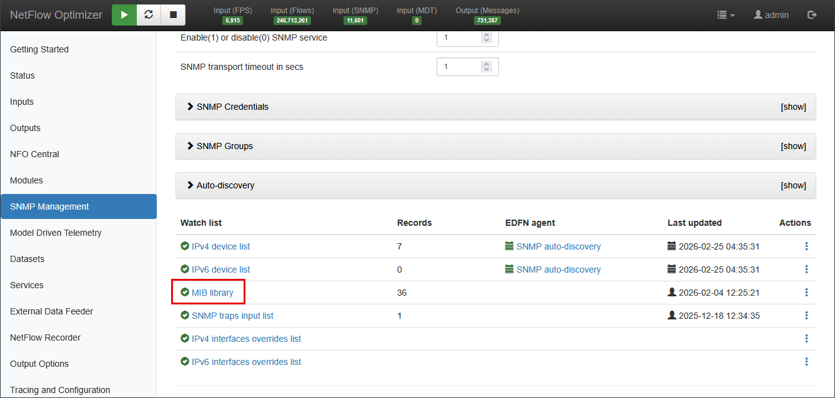Viewport: 835px width, 398px height.
Task: Open actions menu for MIB library row
Action: click(806, 293)
